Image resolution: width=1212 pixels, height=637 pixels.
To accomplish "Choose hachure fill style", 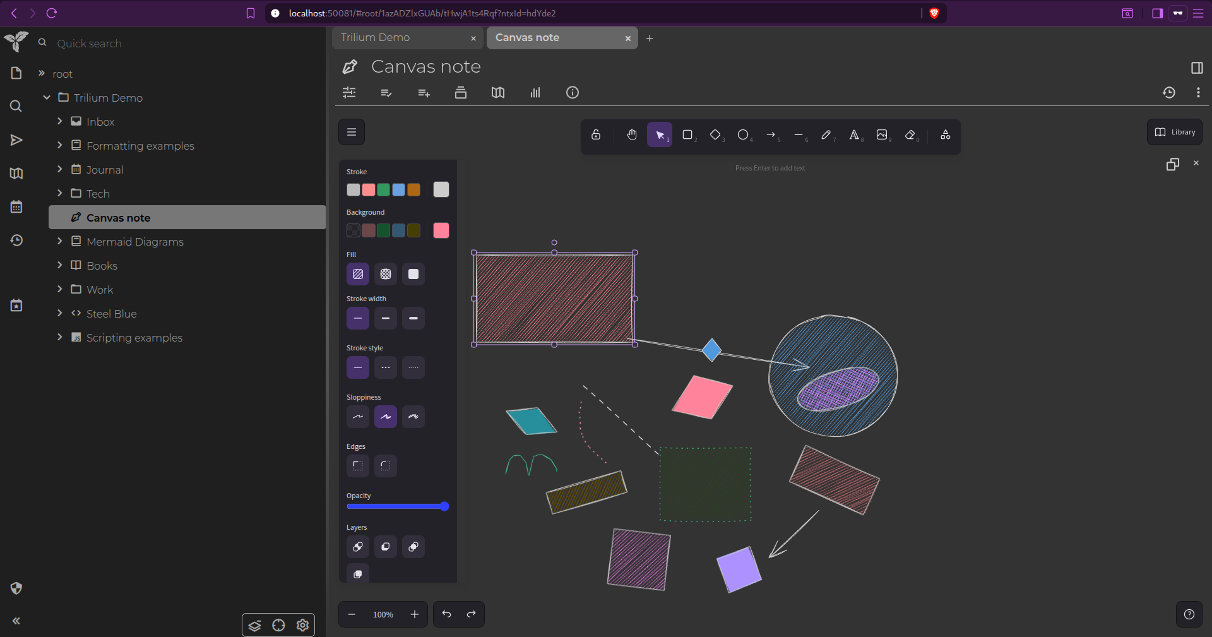I will click(358, 274).
